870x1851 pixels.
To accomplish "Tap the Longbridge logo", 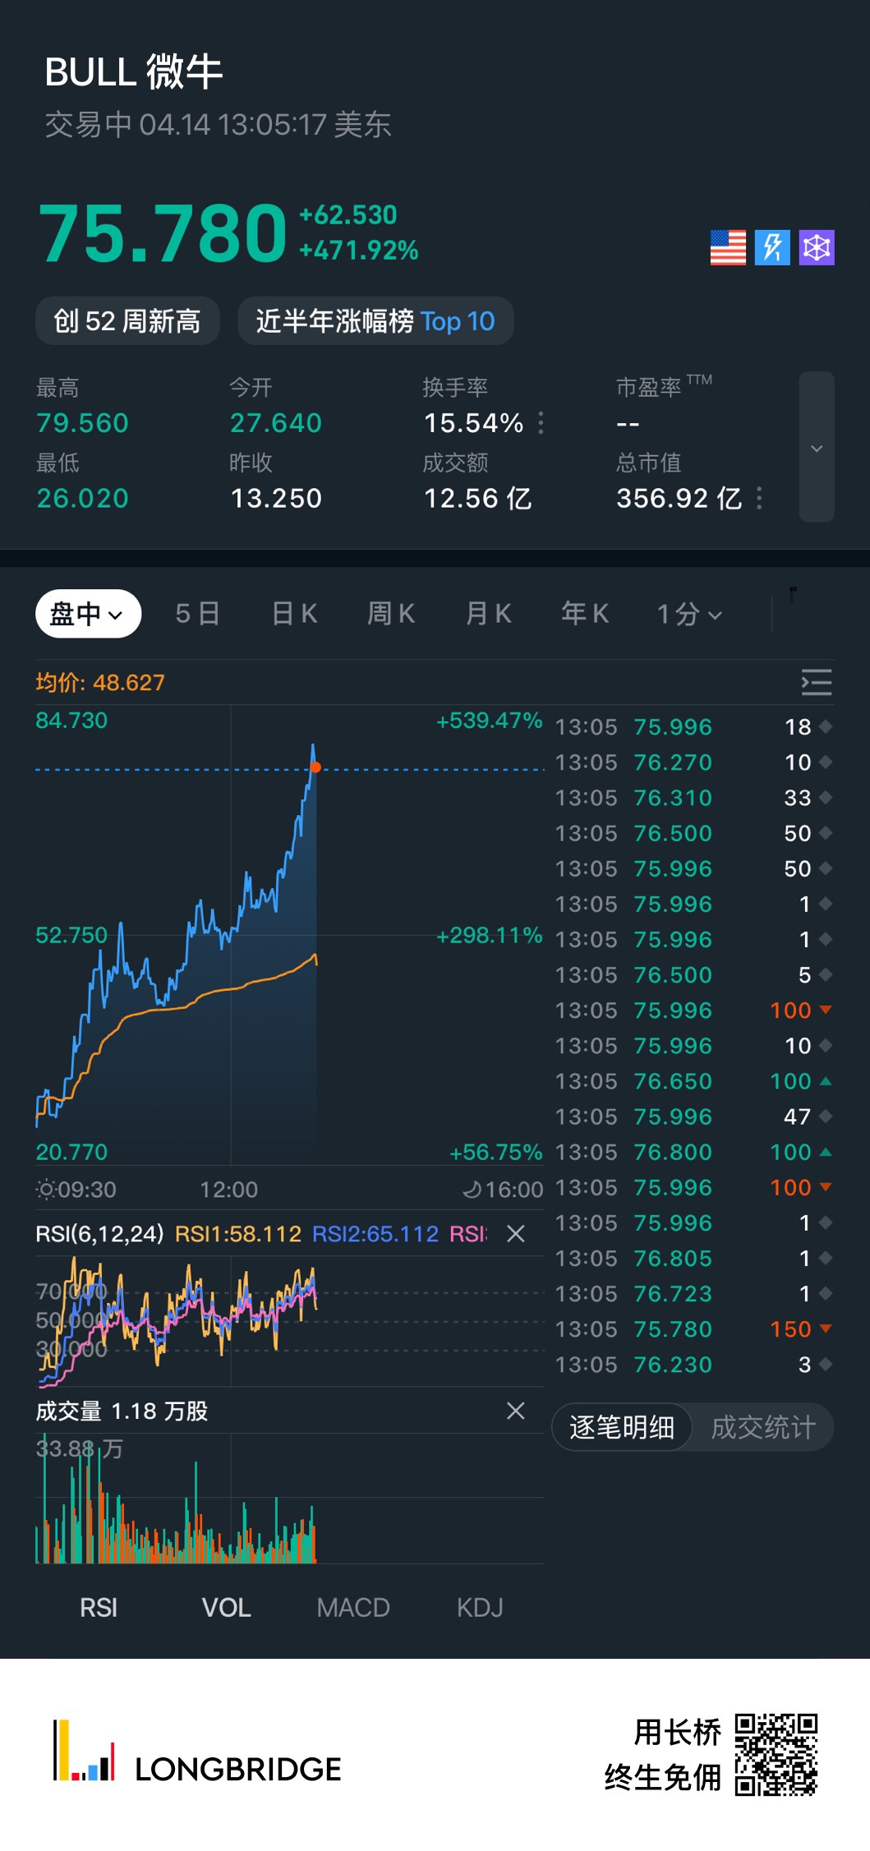I will coord(197,1752).
